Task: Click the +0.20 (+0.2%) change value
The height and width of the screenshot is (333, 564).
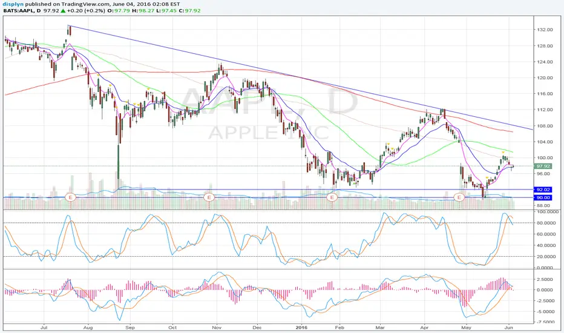Action: (86, 11)
